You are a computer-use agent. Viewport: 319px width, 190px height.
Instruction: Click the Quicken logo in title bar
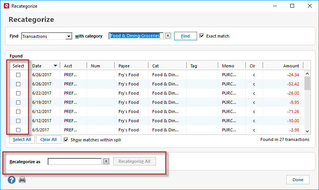(6, 6)
